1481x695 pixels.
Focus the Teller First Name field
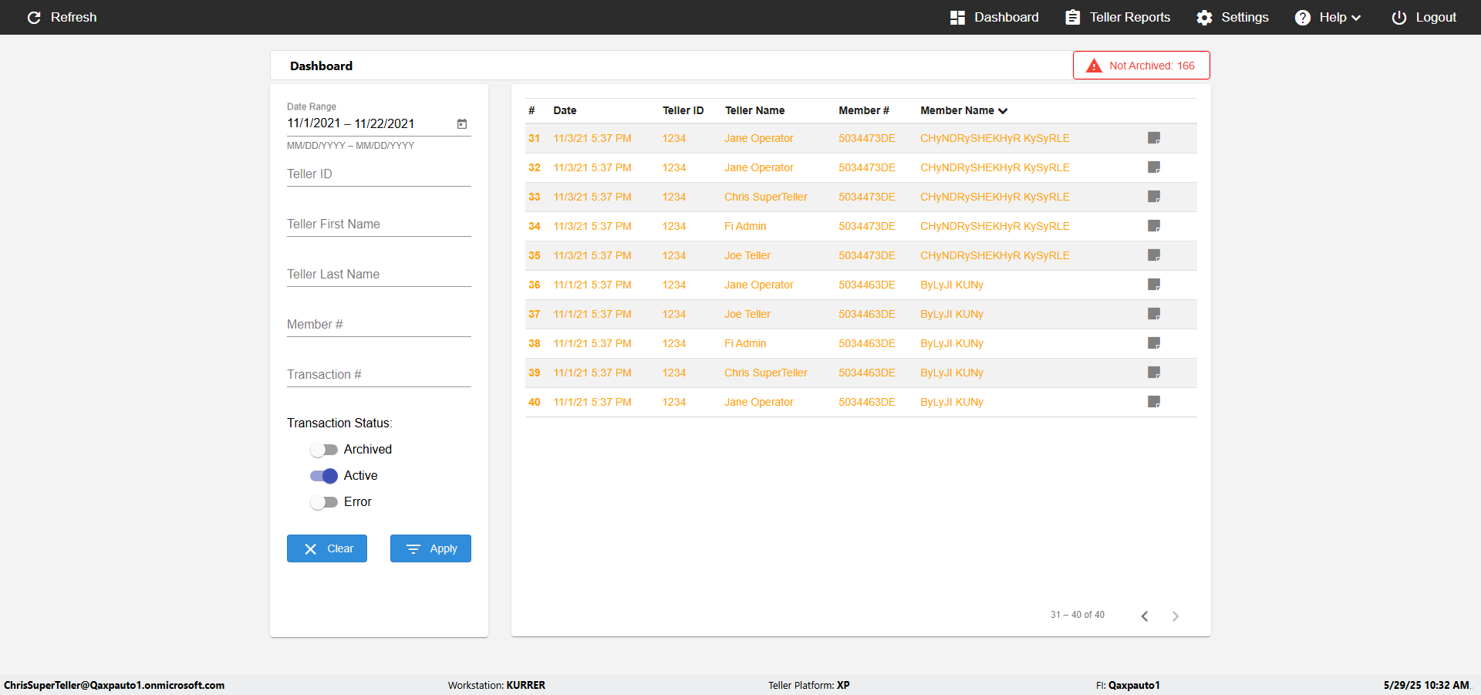pyautogui.click(x=379, y=224)
